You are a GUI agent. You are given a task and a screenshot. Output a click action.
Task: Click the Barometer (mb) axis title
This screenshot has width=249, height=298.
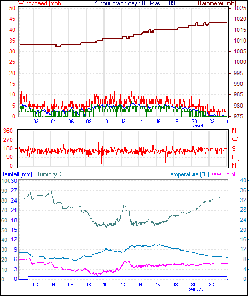click(x=217, y=3)
